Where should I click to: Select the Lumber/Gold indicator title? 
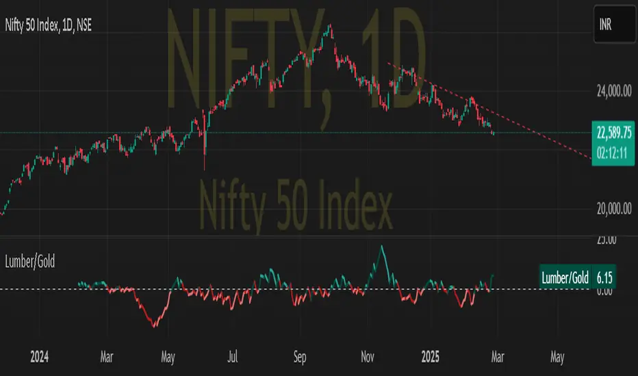tap(29, 261)
